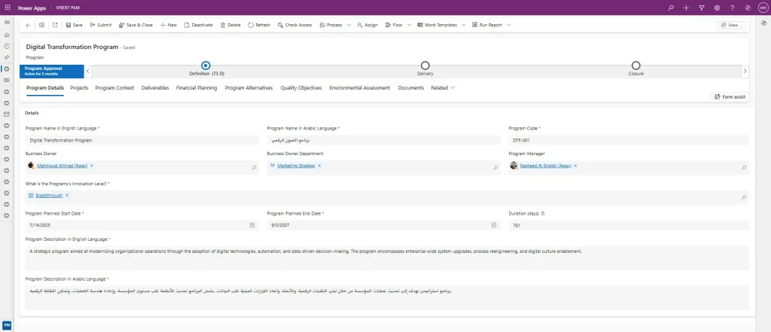This screenshot has height=332, width=771.
Task: Click the back arrow in the command bar
Action: [29, 25]
